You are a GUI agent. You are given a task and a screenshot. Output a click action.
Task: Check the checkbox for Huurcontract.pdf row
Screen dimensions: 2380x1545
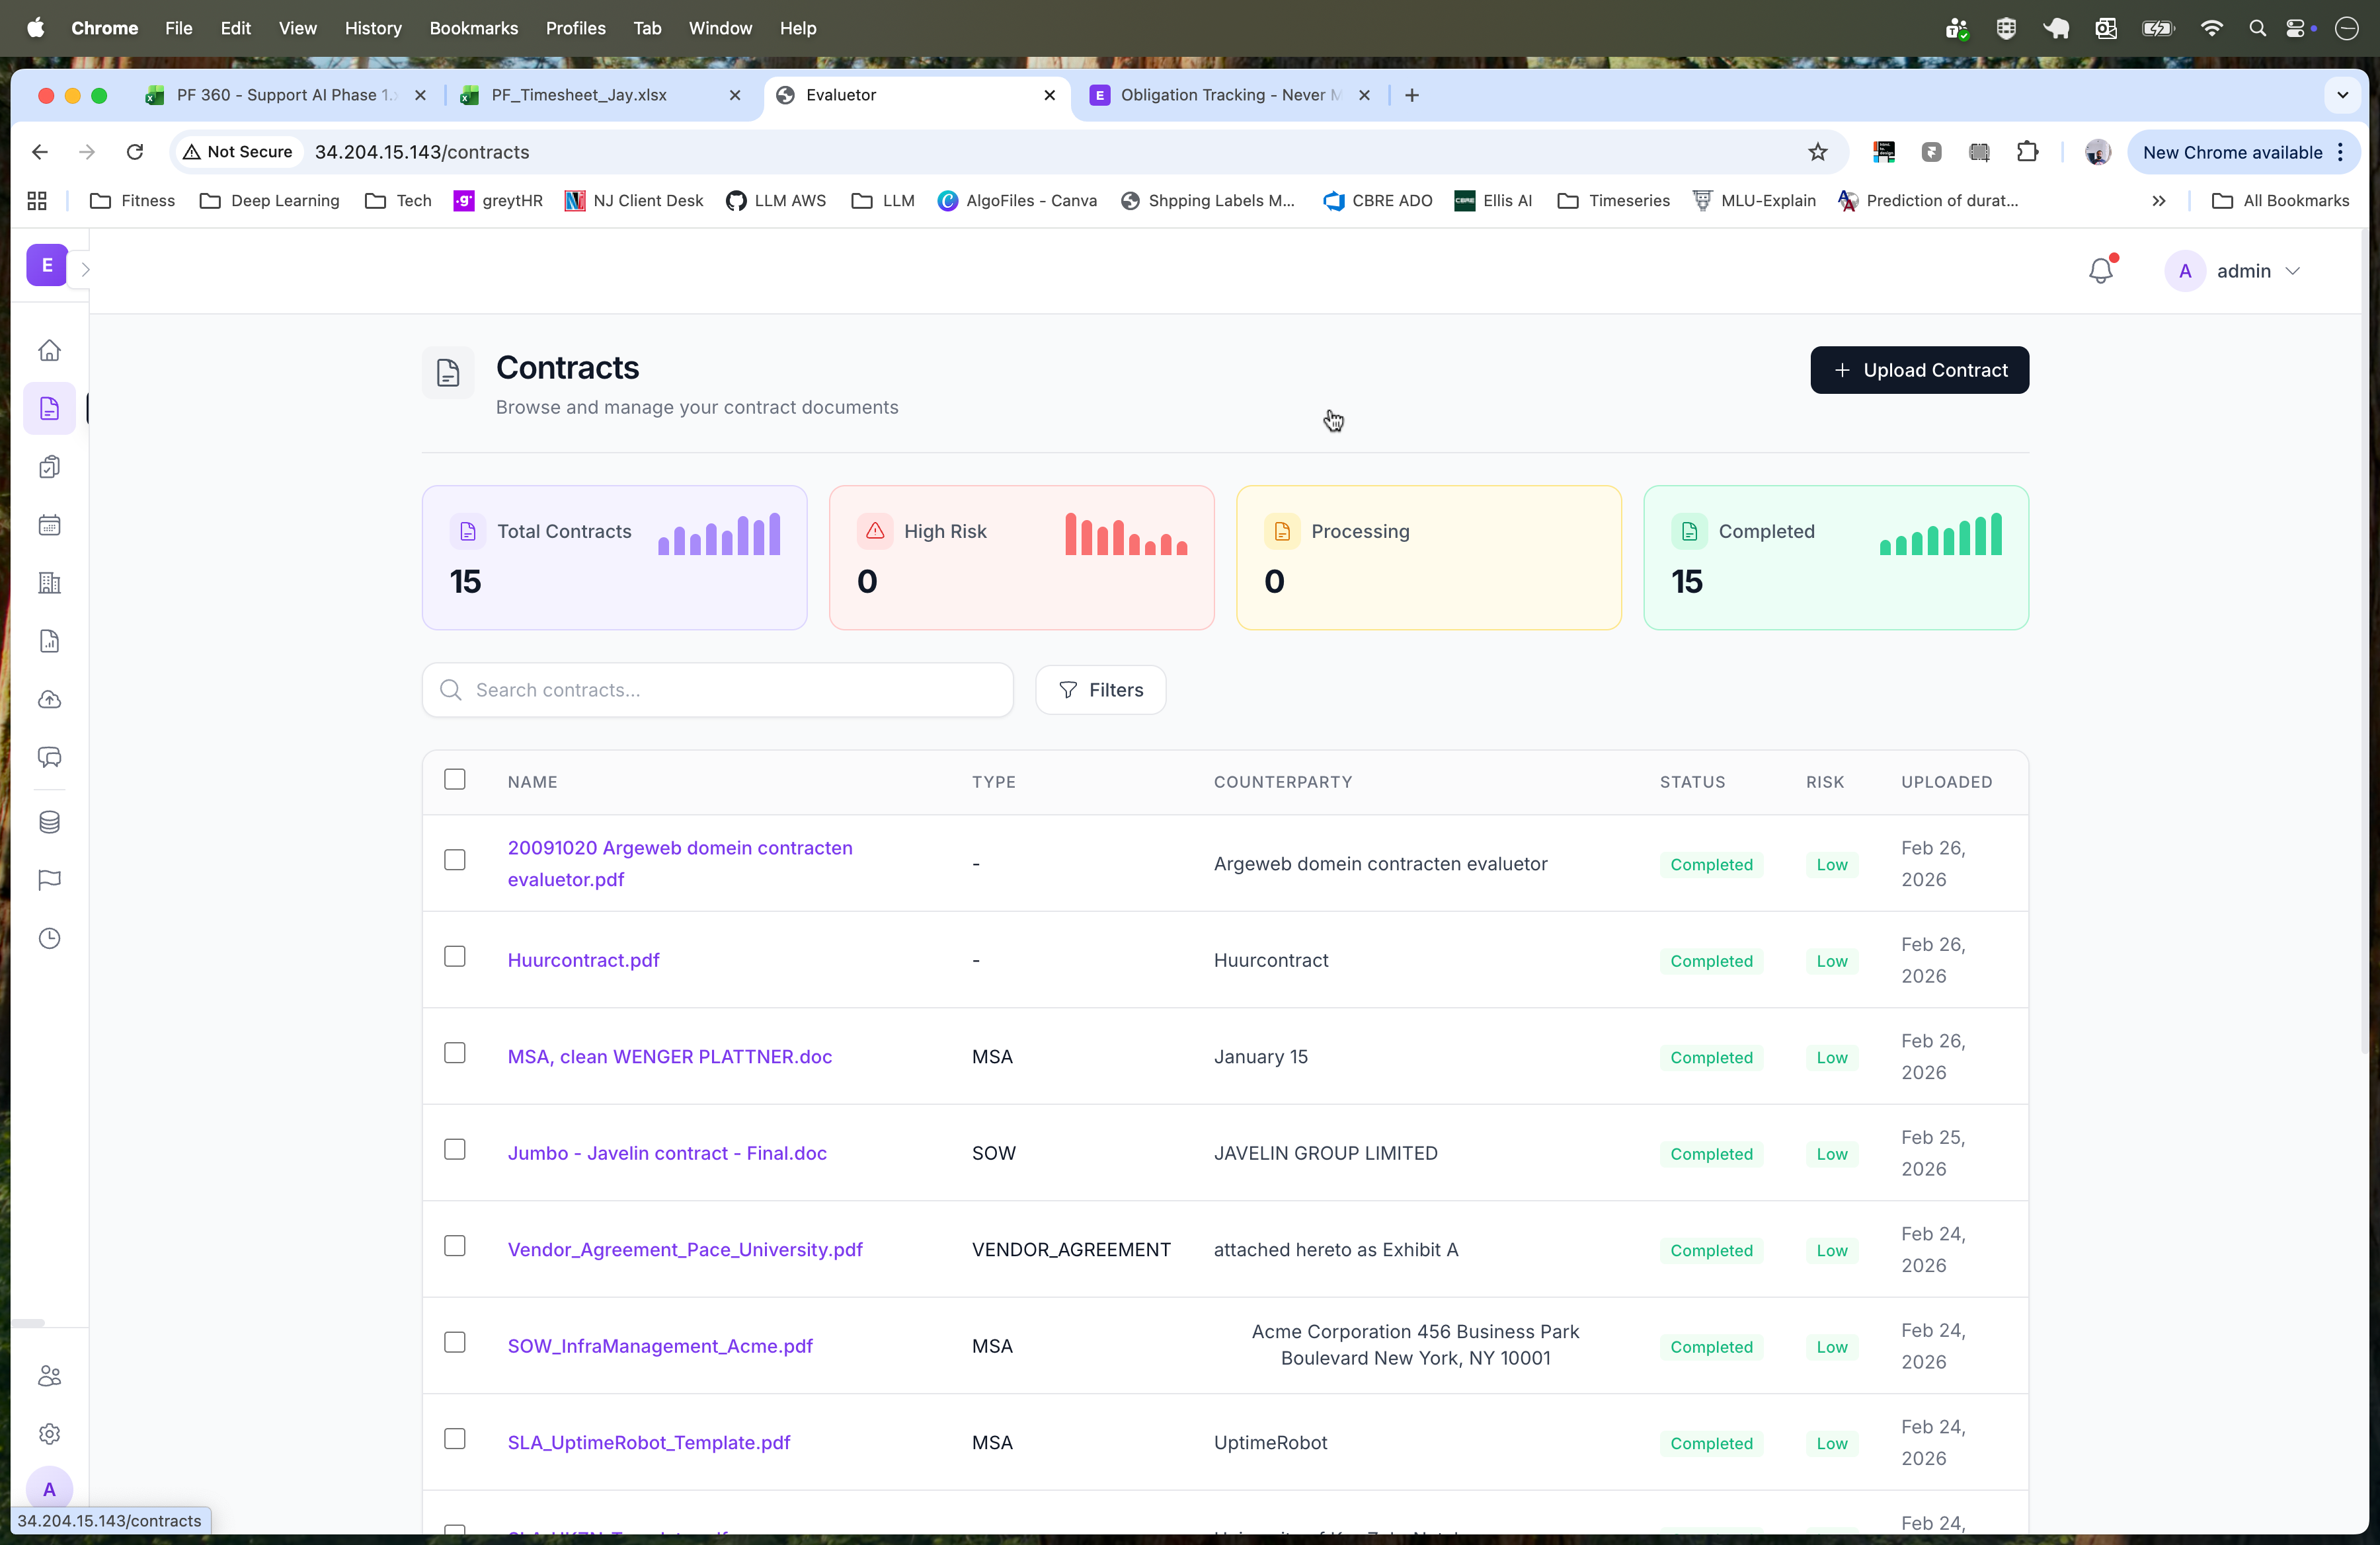coord(455,956)
